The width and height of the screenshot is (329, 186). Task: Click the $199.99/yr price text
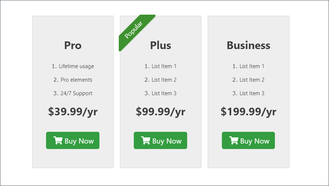pos(249,111)
